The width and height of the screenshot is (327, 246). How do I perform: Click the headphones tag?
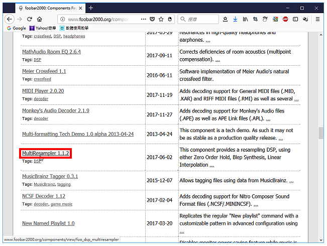coord(74,36)
